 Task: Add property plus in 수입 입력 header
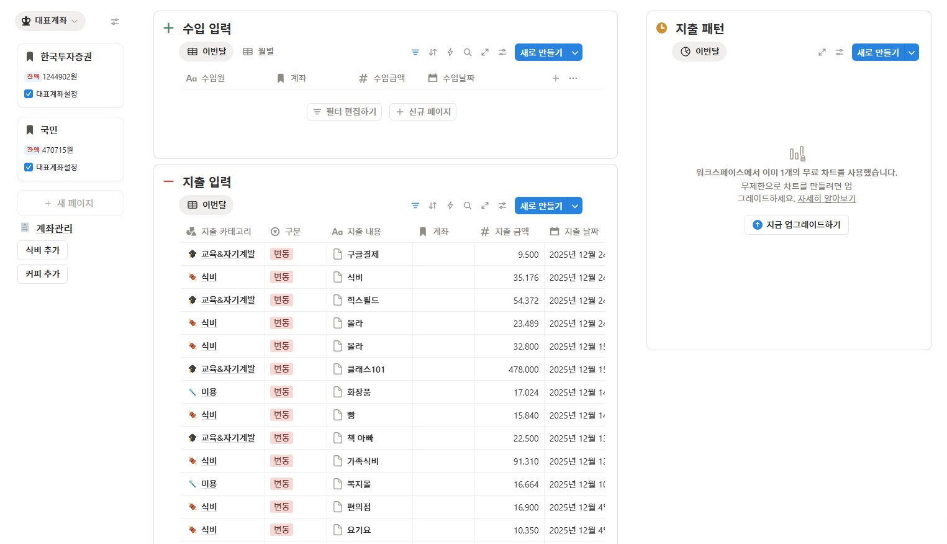point(556,78)
